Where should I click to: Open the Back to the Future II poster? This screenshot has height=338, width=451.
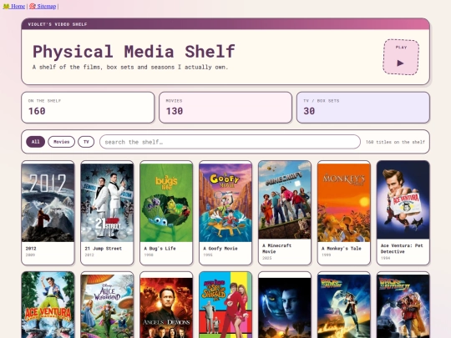tap(403, 306)
